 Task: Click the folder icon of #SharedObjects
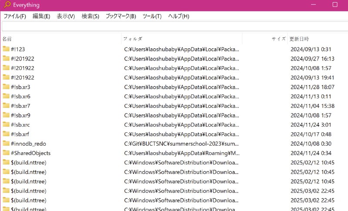click(6, 153)
